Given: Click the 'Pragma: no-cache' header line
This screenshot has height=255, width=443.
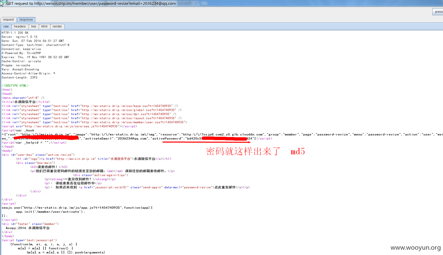Looking at the screenshot, I should click(x=16, y=65).
